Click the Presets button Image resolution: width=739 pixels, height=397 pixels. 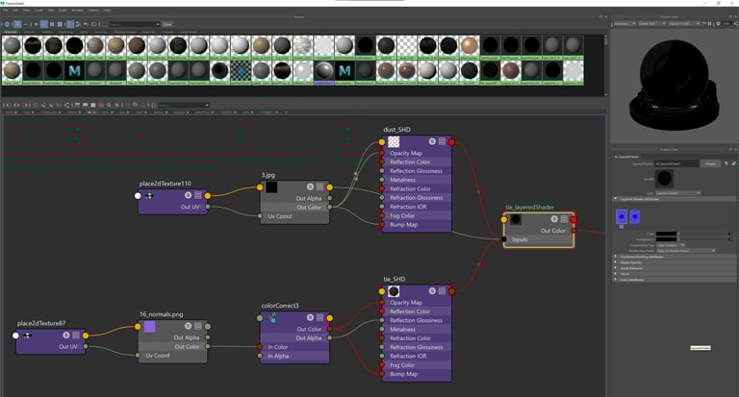(x=711, y=163)
